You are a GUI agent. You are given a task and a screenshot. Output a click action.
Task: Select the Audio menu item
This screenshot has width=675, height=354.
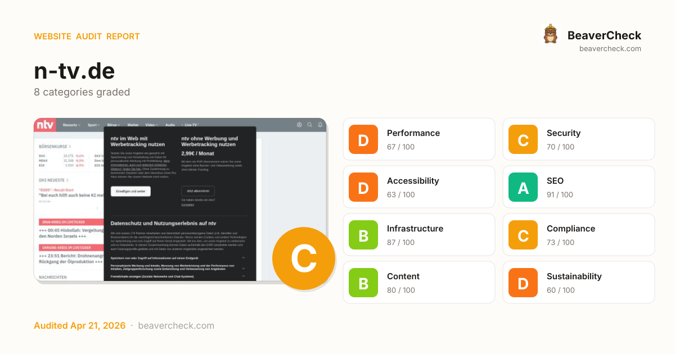(170, 125)
